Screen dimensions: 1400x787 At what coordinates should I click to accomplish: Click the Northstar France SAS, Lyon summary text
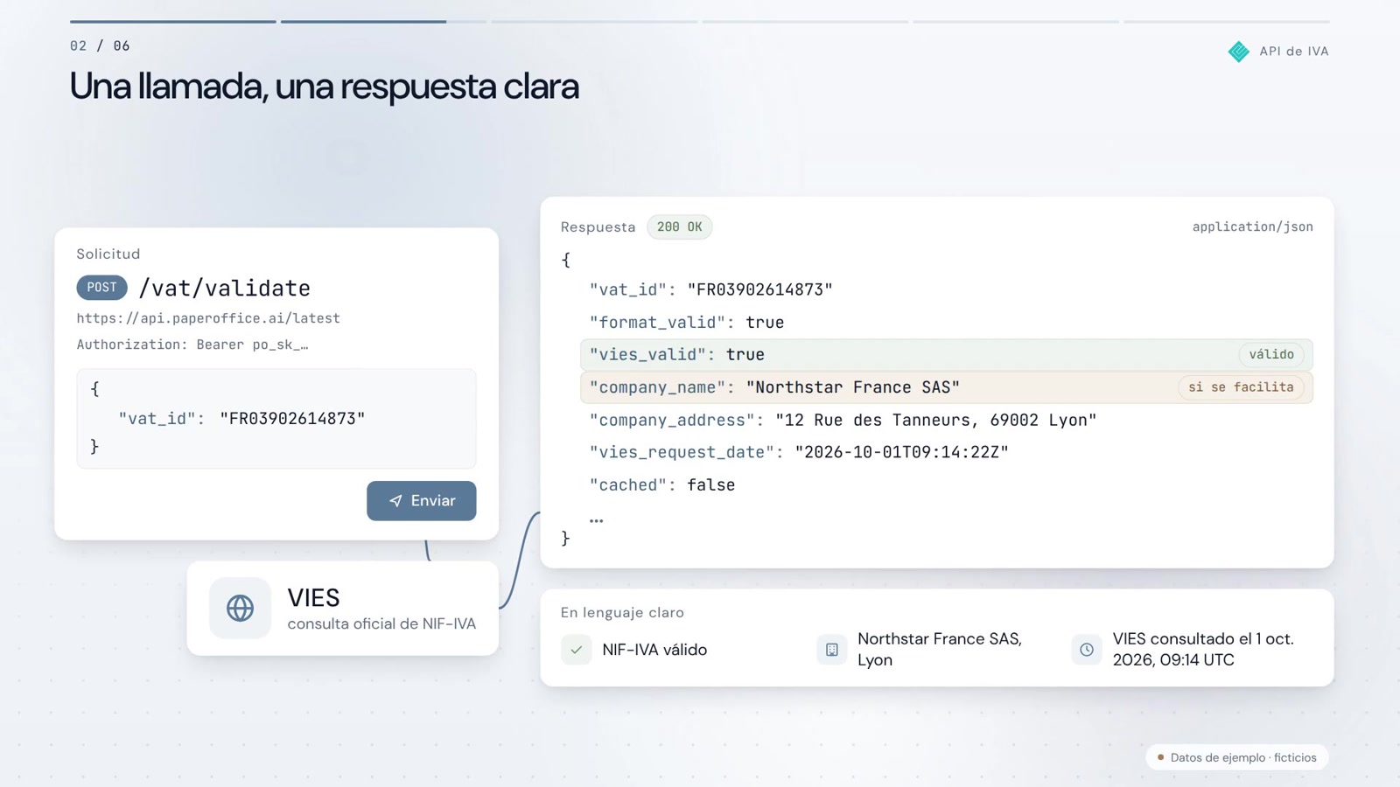tap(940, 650)
